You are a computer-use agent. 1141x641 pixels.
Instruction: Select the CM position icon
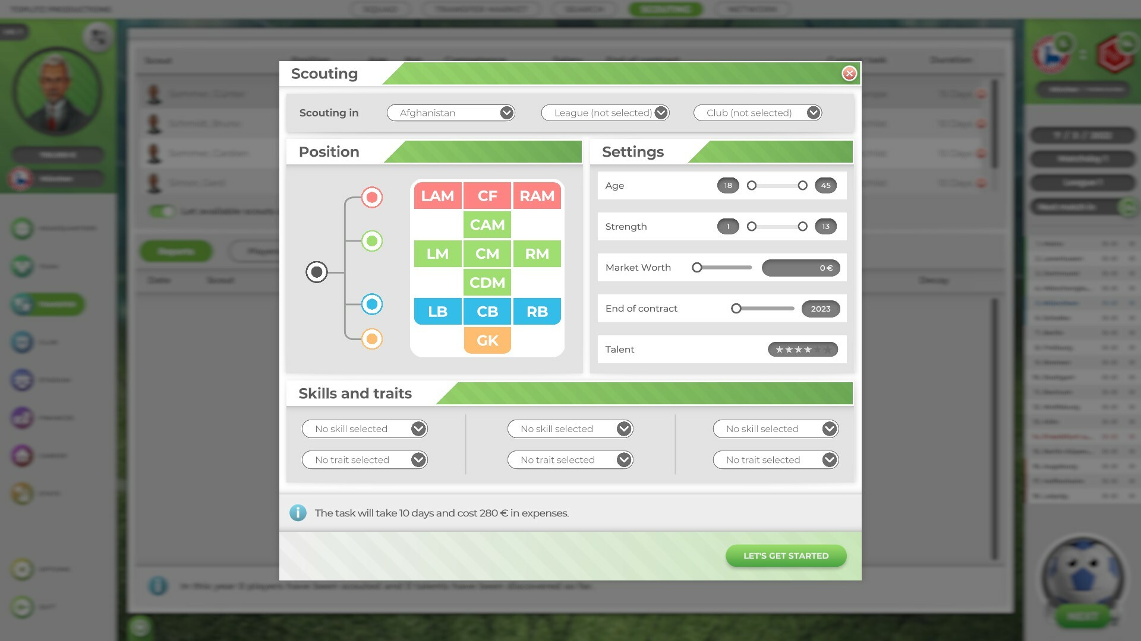(x=487, y=253)
